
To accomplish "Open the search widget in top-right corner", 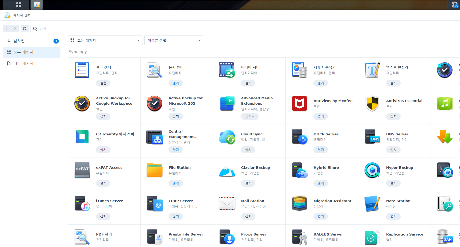I will coord(455,5).
